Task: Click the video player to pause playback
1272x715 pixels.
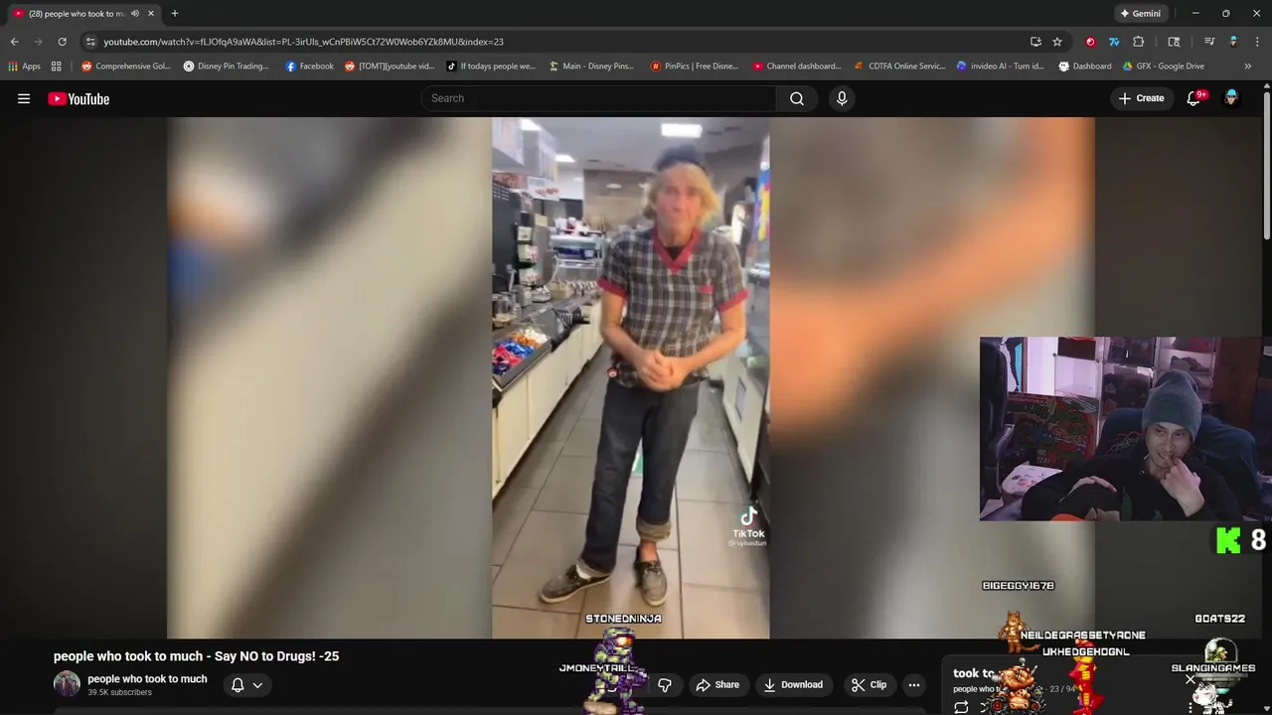Action: (x=630, y=377)
